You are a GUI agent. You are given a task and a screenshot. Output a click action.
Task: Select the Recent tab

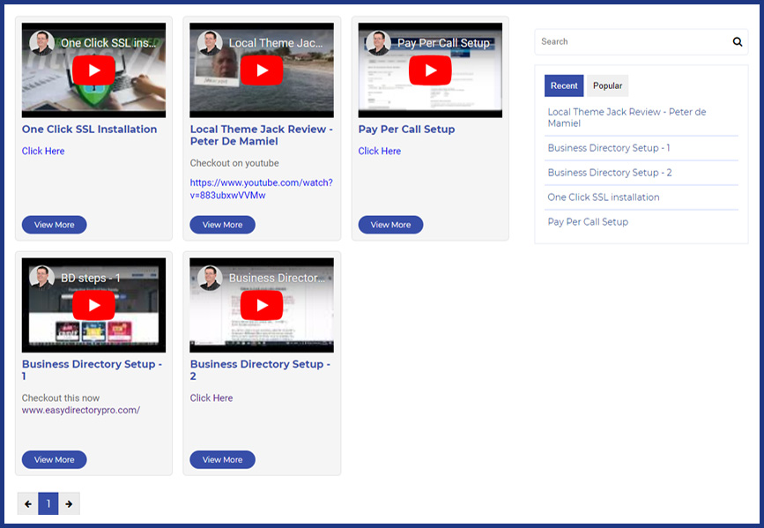(564, 86)
